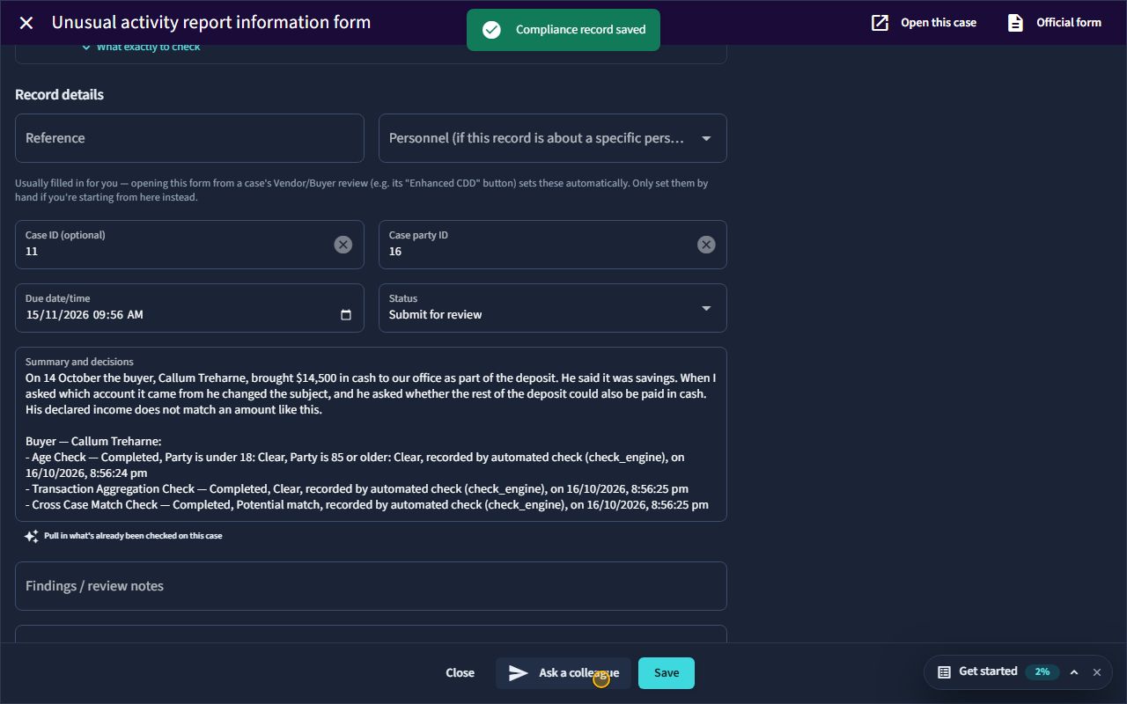Click the 2% progress indicator badge
This screenshot has height=704, width=1127.
(x=1042, y=671)
